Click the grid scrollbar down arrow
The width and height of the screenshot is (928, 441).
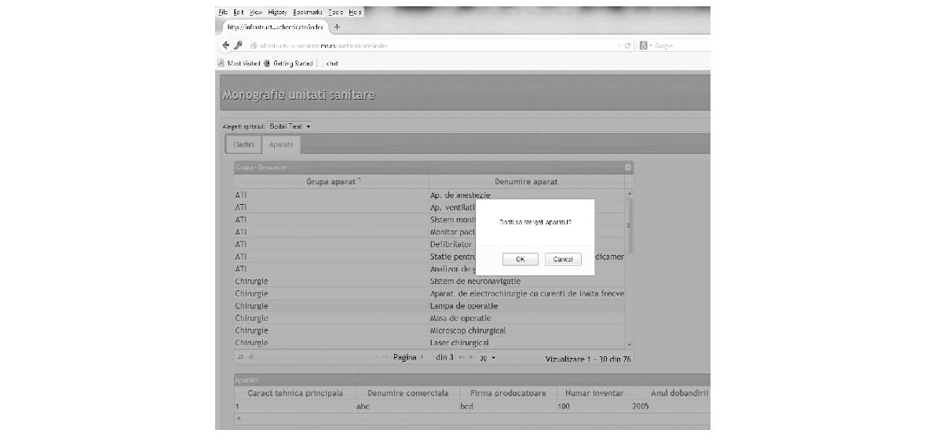[629, 344]
